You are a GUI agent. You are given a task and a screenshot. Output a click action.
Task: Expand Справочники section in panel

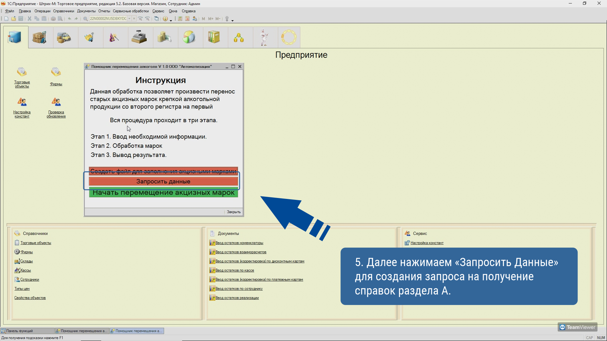(35, 233)
